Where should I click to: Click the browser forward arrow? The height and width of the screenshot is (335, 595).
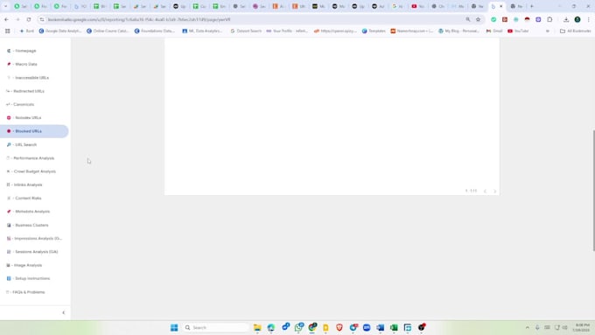(x=17, y=19)
